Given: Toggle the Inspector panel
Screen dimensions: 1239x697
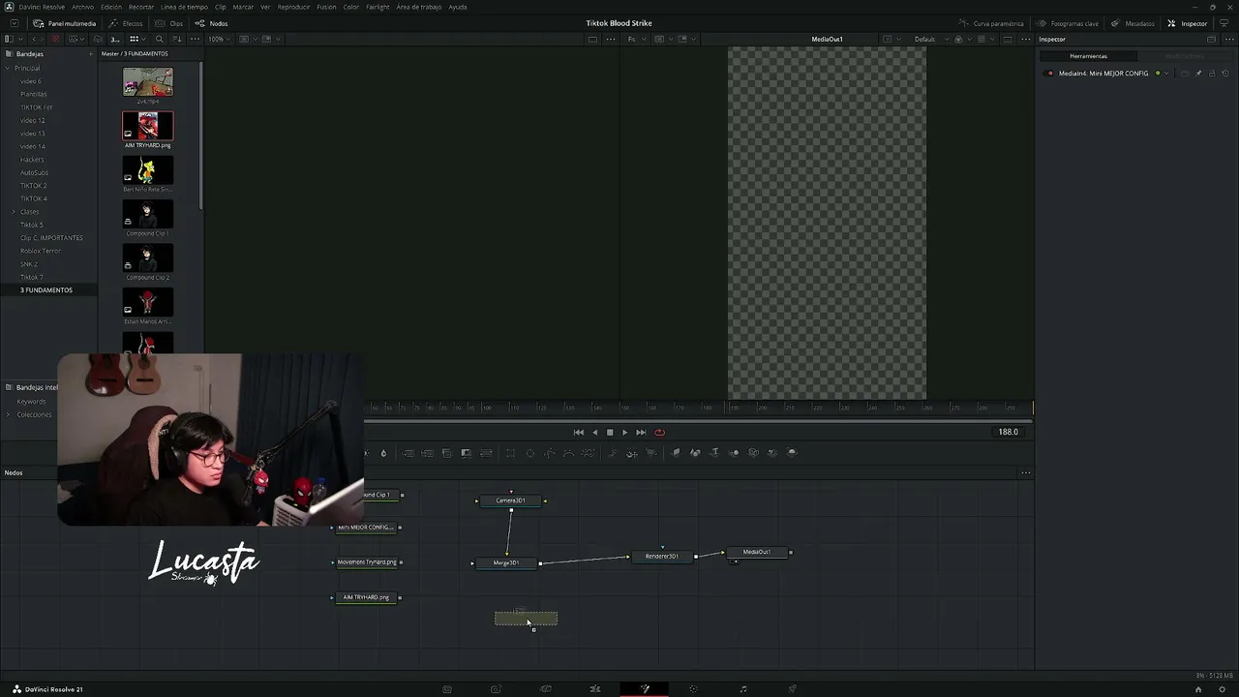Looking at the screenshot, I should 1188,23.
